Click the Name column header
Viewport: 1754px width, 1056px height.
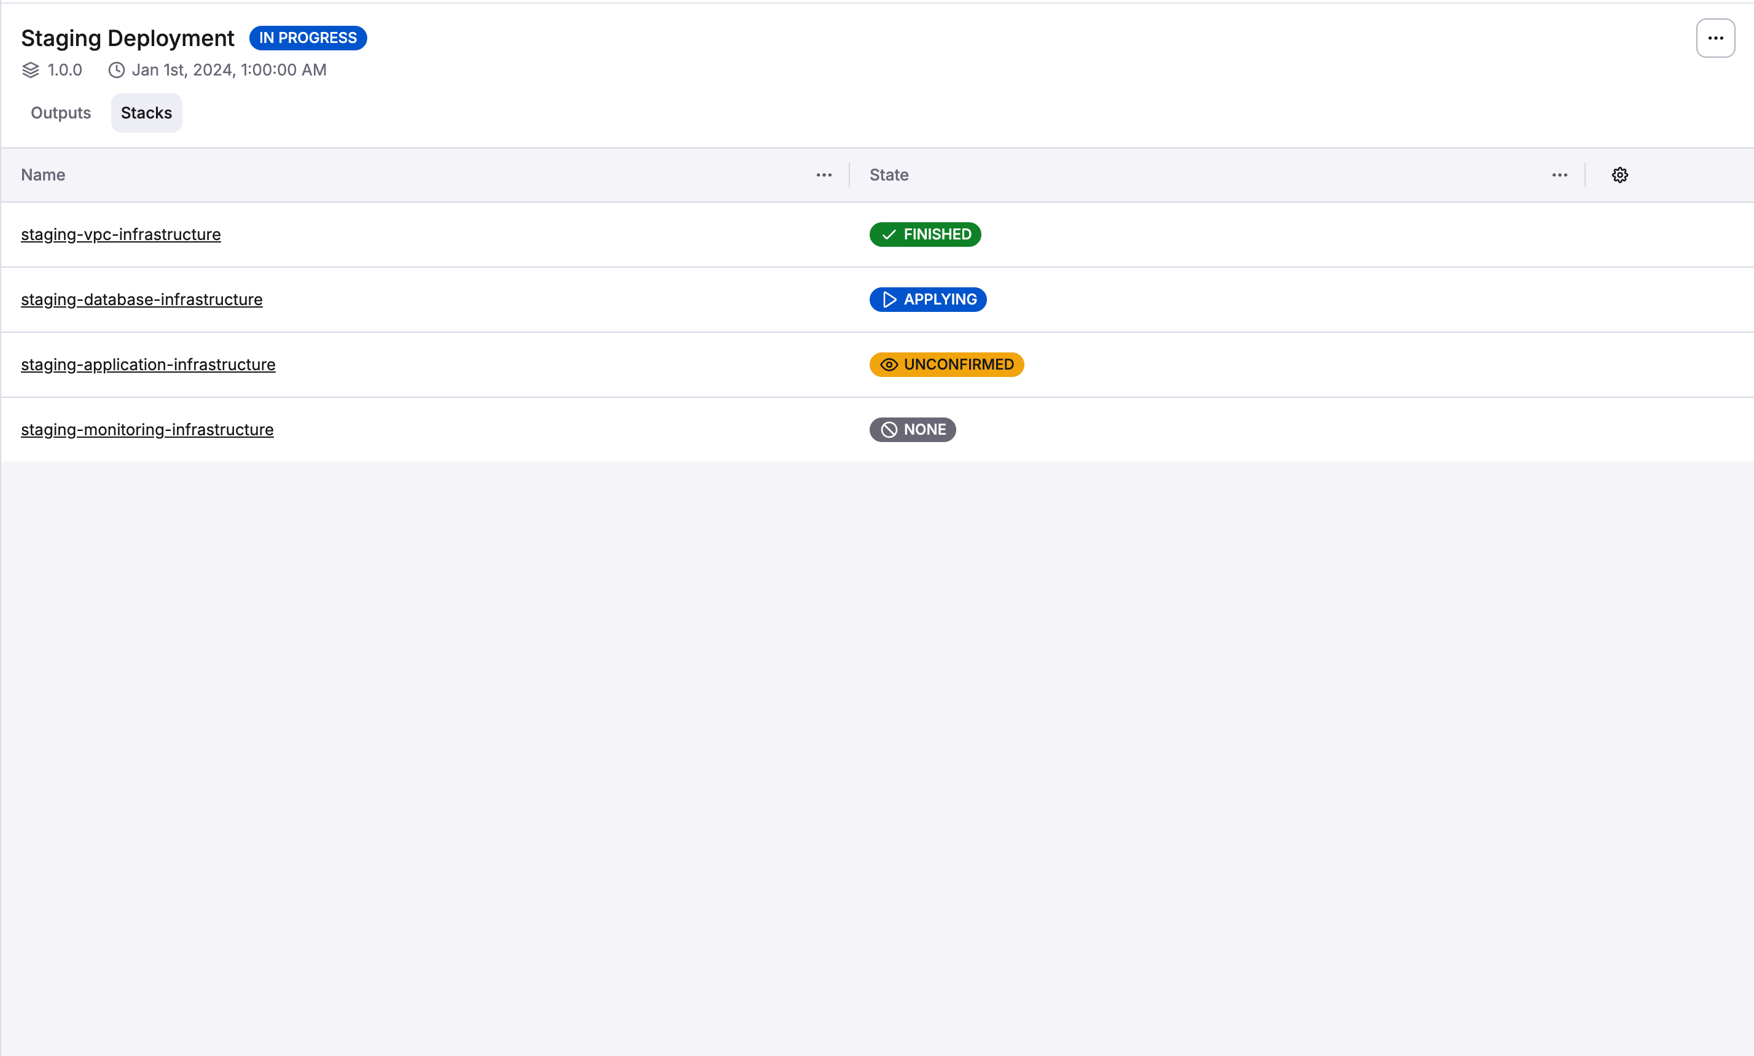[43, 175]
